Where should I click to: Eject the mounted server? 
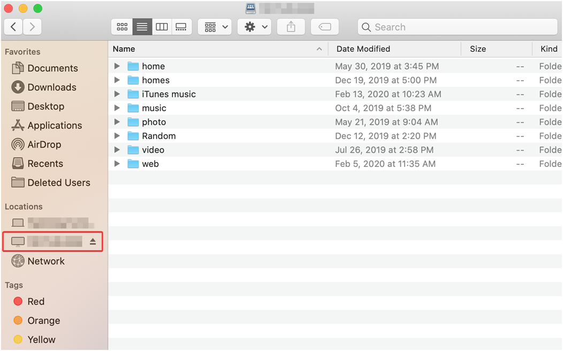point(93,241)
